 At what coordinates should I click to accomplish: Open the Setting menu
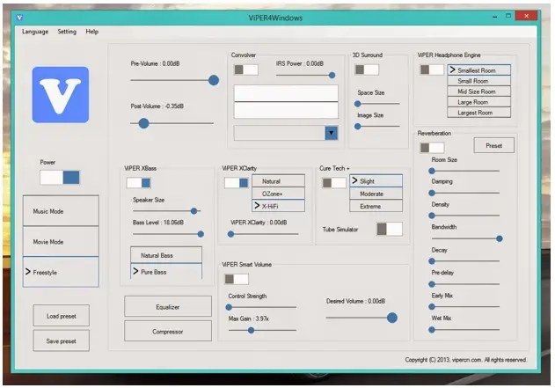click(67, 32)
